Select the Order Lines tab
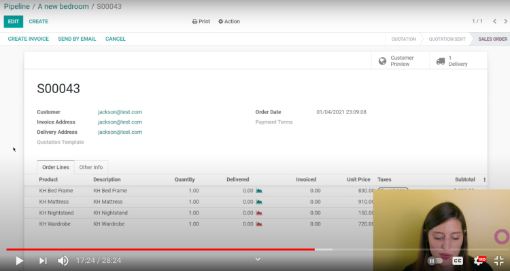Image resolution: width=510 pixels, height=271 pixels. [x=56, y=167]
